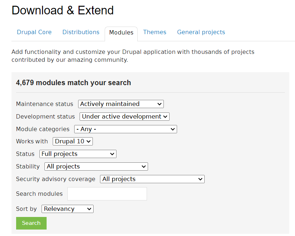Click the Development status label
295x236 pixels.
45,117
